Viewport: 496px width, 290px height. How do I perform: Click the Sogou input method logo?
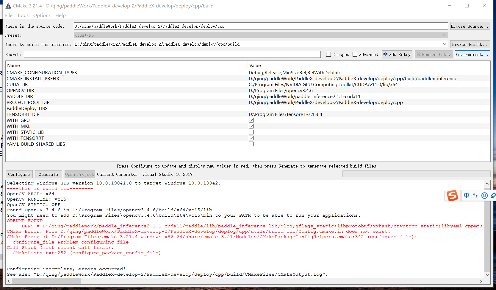coord(453,196)
